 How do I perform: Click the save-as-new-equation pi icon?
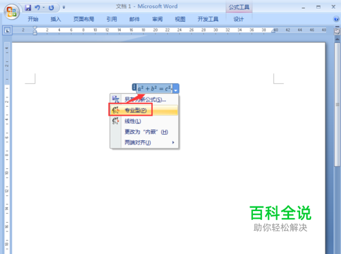click(x=115, y=99)
